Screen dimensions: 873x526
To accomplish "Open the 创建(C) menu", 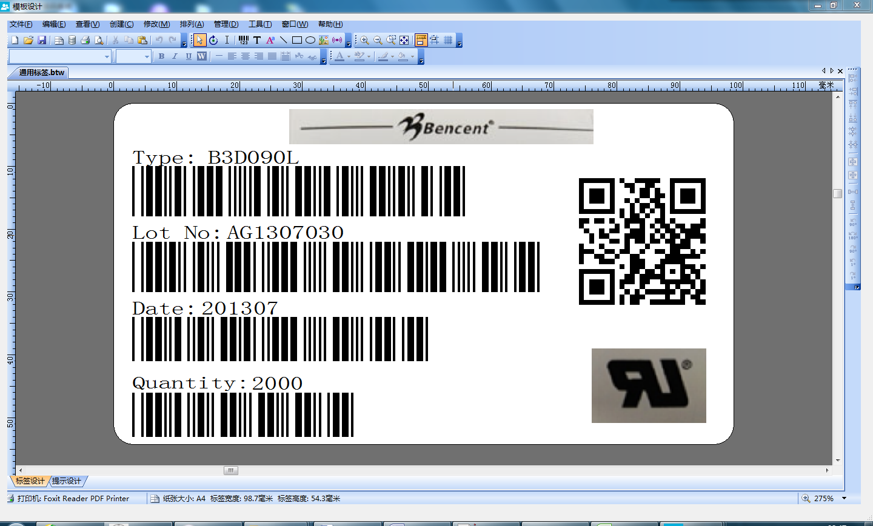I will point(121,24).
